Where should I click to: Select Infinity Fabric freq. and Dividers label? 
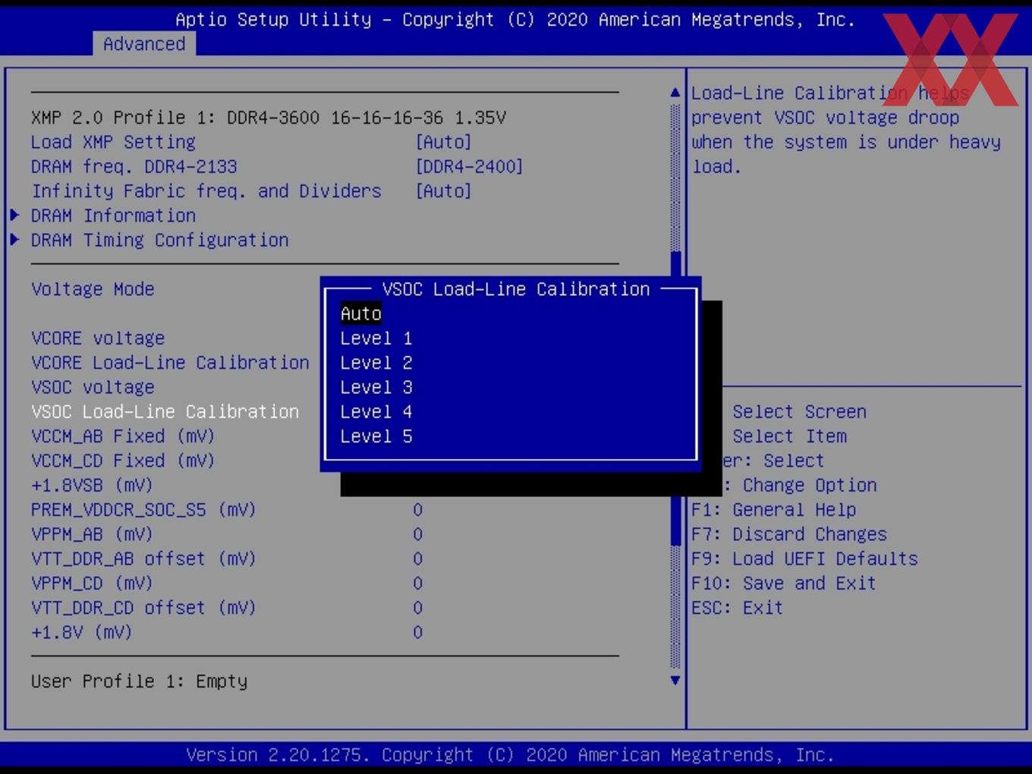(x=206, y=191)
